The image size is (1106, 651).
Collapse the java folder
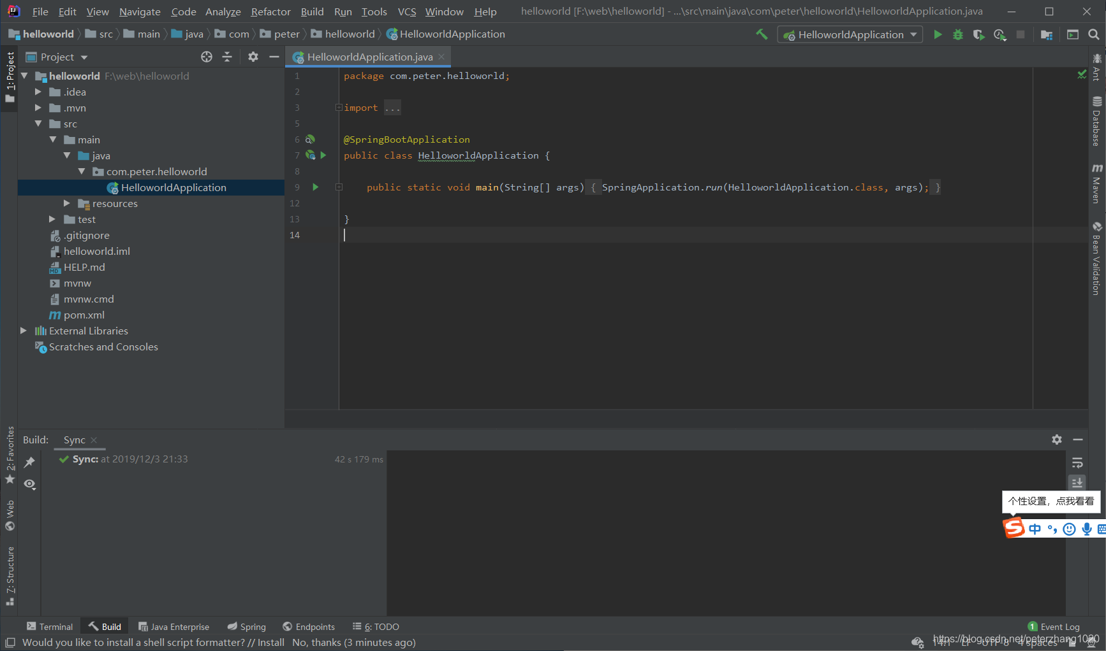tap(67, 155)
